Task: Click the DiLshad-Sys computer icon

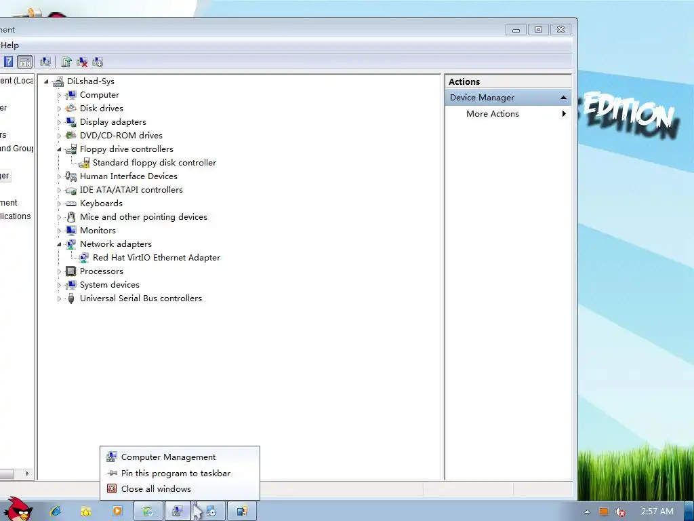Action: pyautogui.click(x=58, y=81)
